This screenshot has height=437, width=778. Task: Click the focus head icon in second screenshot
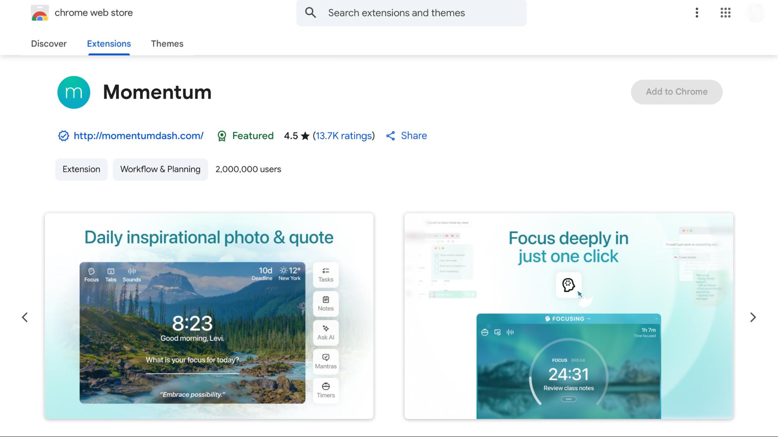(569, 285)
